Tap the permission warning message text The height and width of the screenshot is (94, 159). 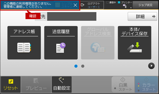(x=27, y=5)
